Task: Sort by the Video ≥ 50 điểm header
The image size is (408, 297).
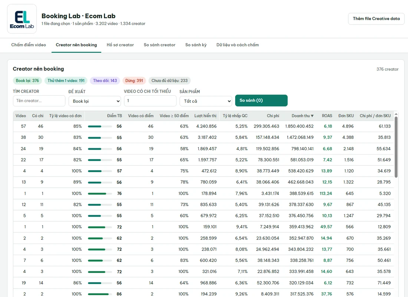Action: [x=174, y=116]
